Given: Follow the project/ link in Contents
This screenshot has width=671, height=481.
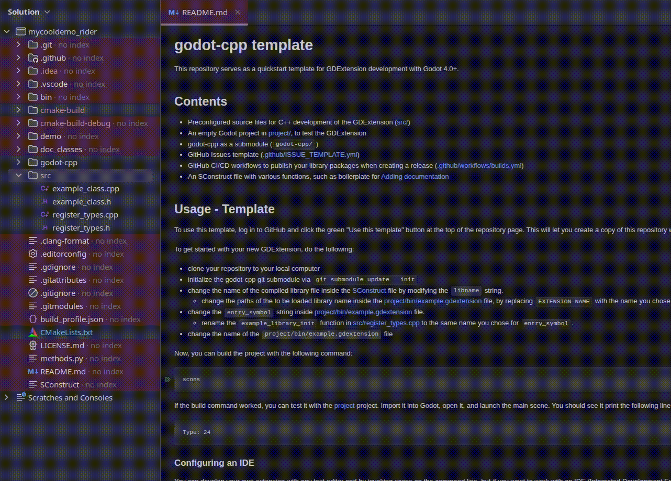Looking at the screenshot, I should (279, 133).
